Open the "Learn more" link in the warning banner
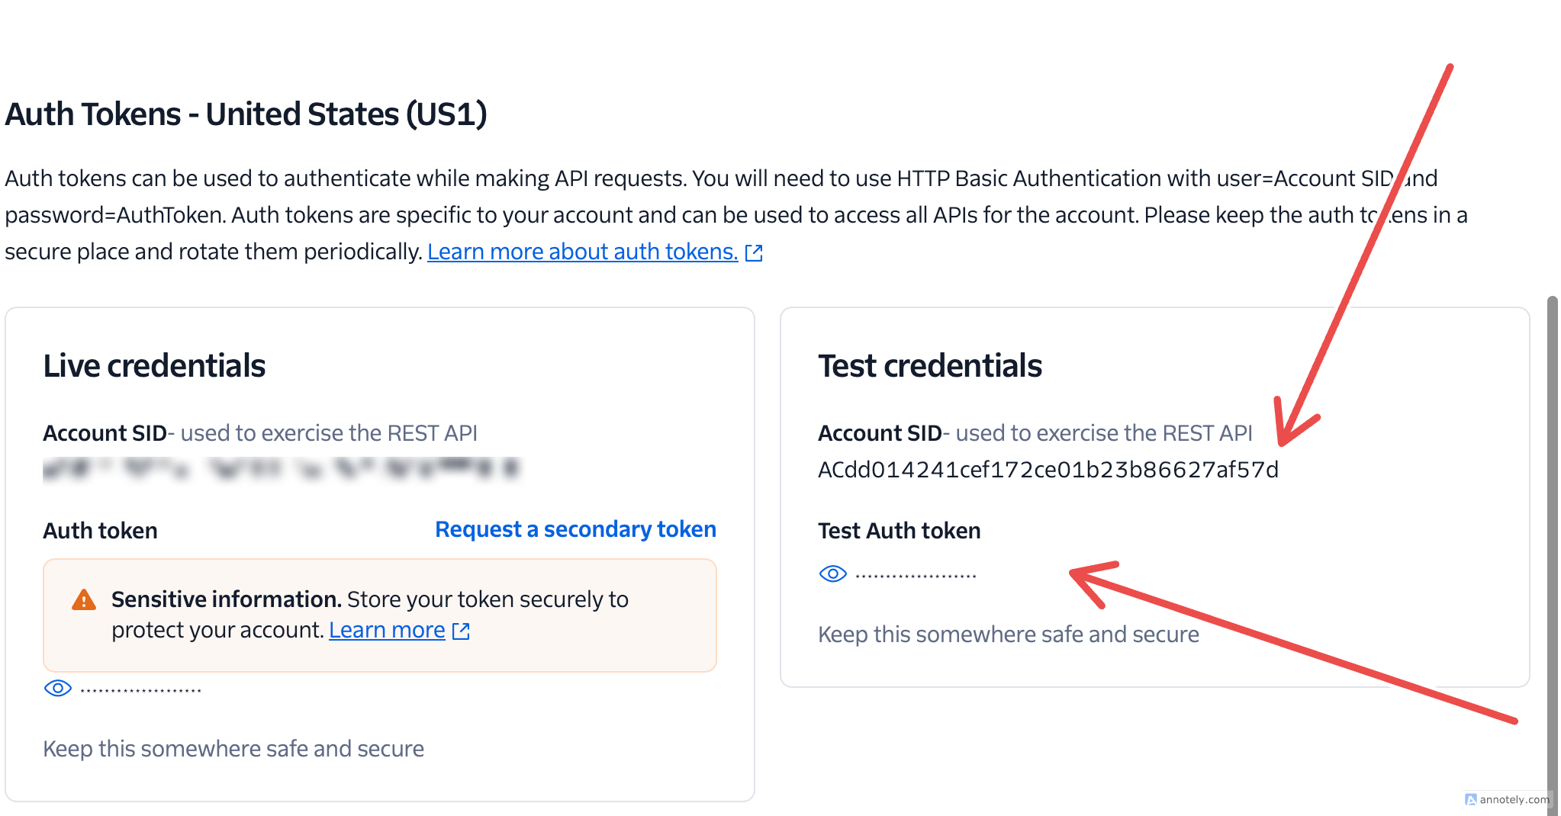The image size is (1561, 816). pos(386,630)
